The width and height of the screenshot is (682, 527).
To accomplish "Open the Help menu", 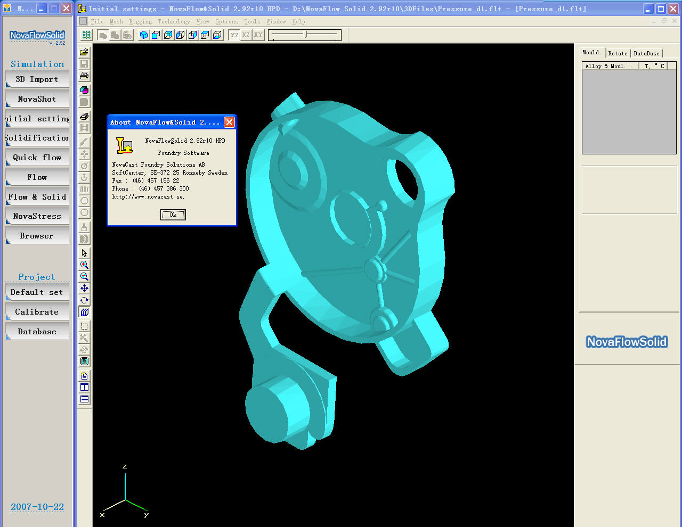I will tap(298, 21).
